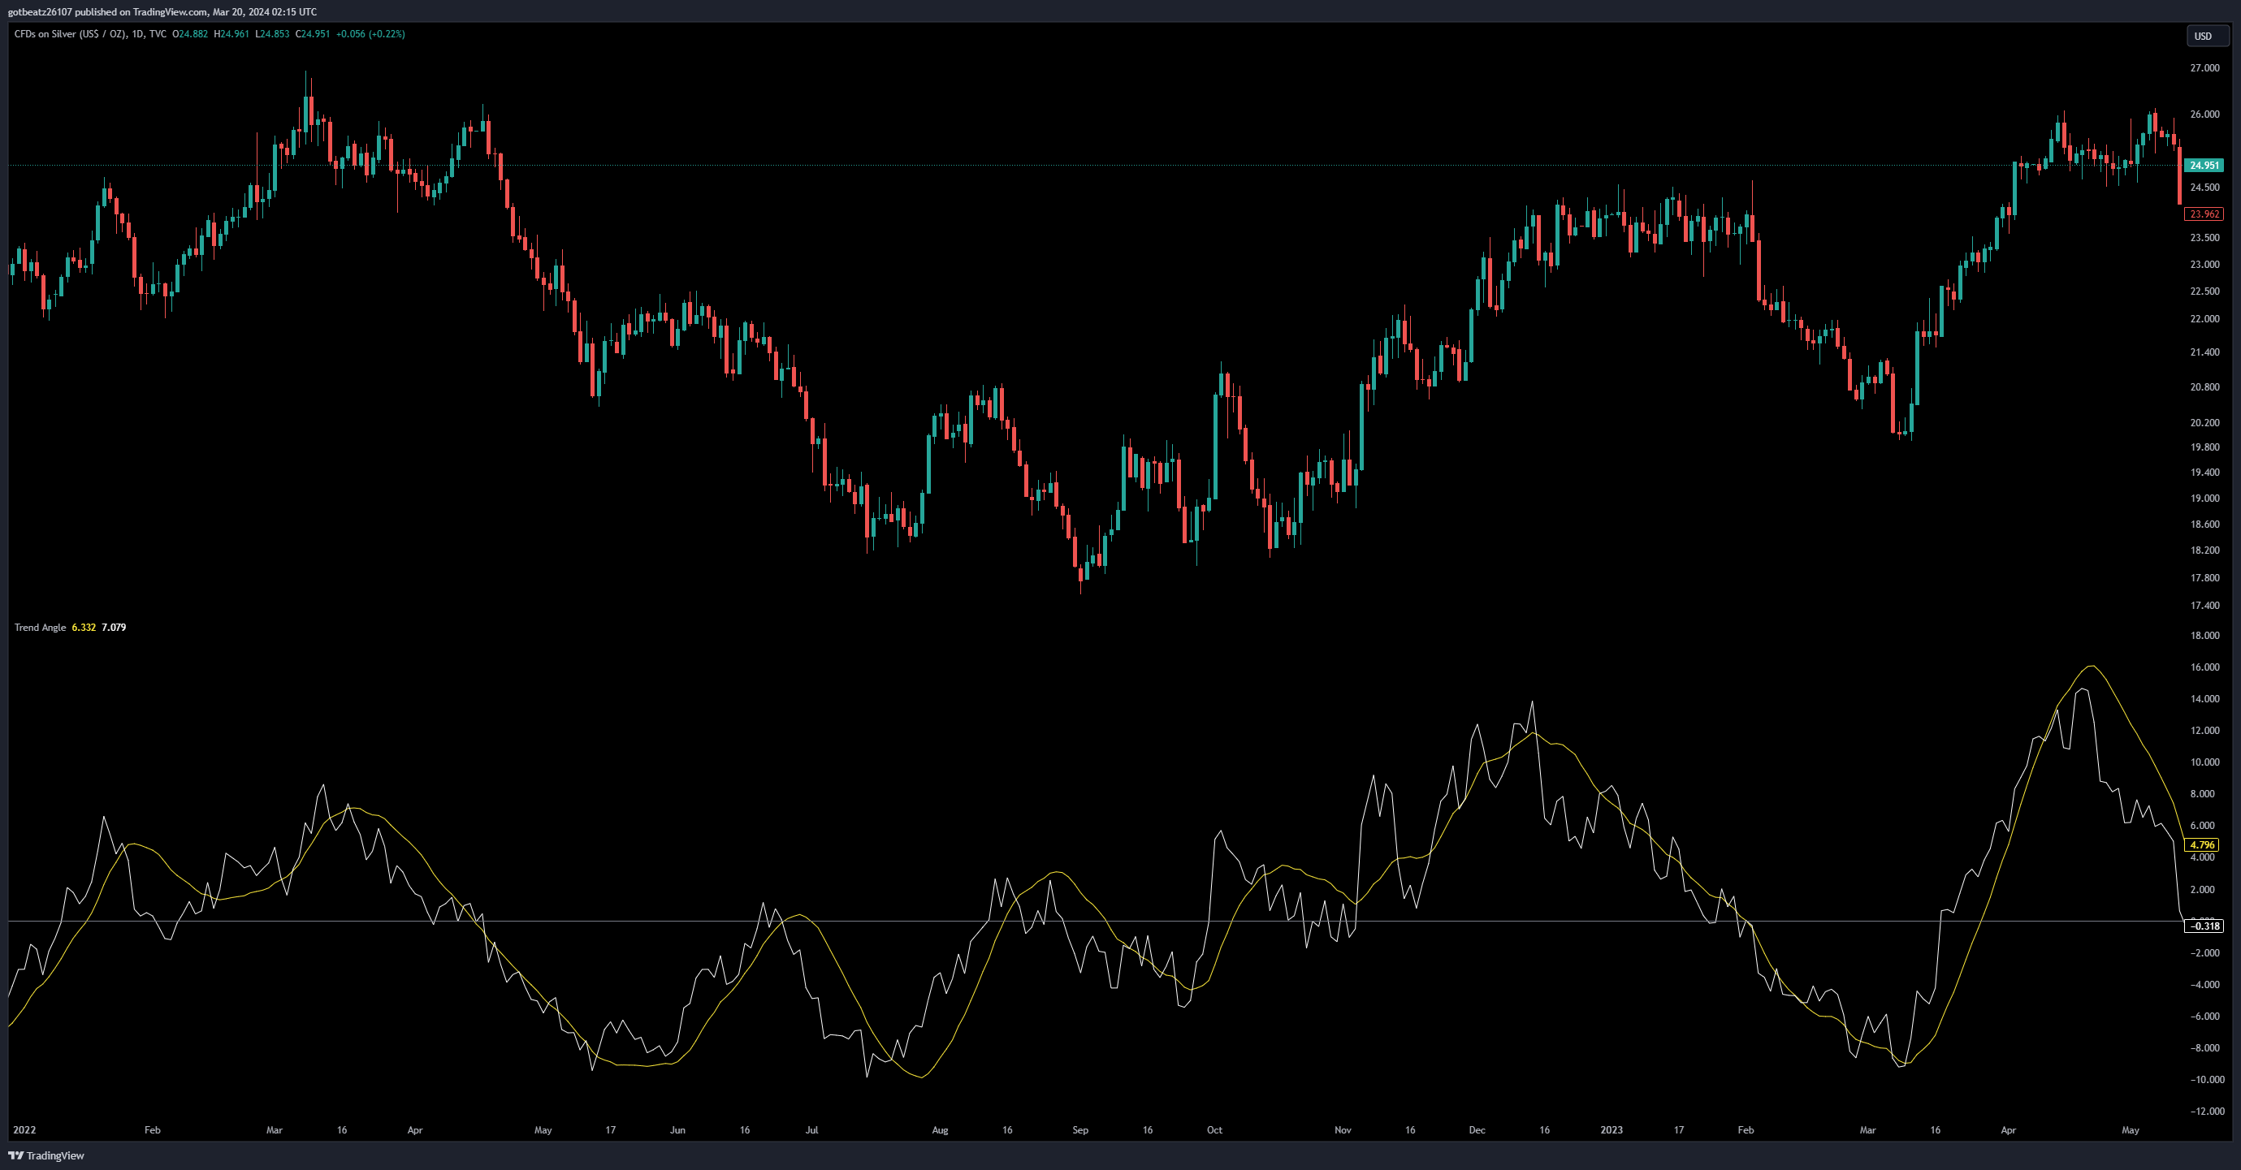Click the TradingView logo at bottom left
Image resolution: width=2241 pixels, height=1170 pixels.
point(46,1155)
